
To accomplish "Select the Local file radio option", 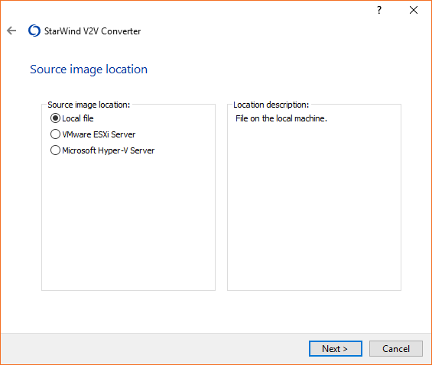I will (72, 118).
